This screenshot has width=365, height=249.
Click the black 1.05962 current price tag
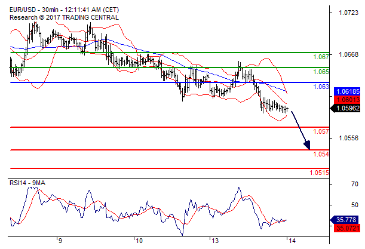pyautogui.click(x=345, y=109)
